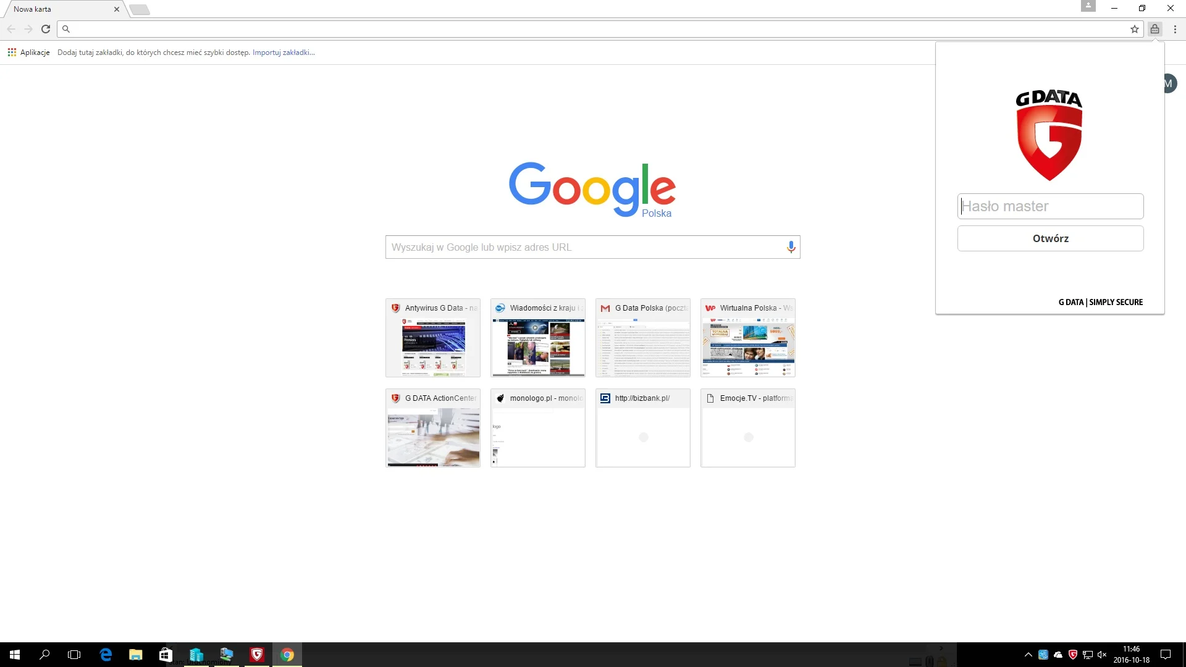Open a new tab with the new-tab button
Screen dimensions: 1186x667
[140, 9]
